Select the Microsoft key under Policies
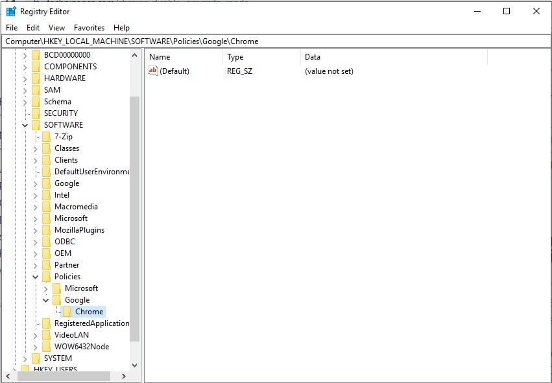The image size is (552, 383). [x=81, y=288]
